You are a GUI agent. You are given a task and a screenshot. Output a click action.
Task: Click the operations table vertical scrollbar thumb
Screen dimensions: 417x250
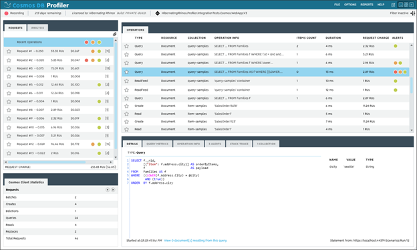(x=412, y=85)
